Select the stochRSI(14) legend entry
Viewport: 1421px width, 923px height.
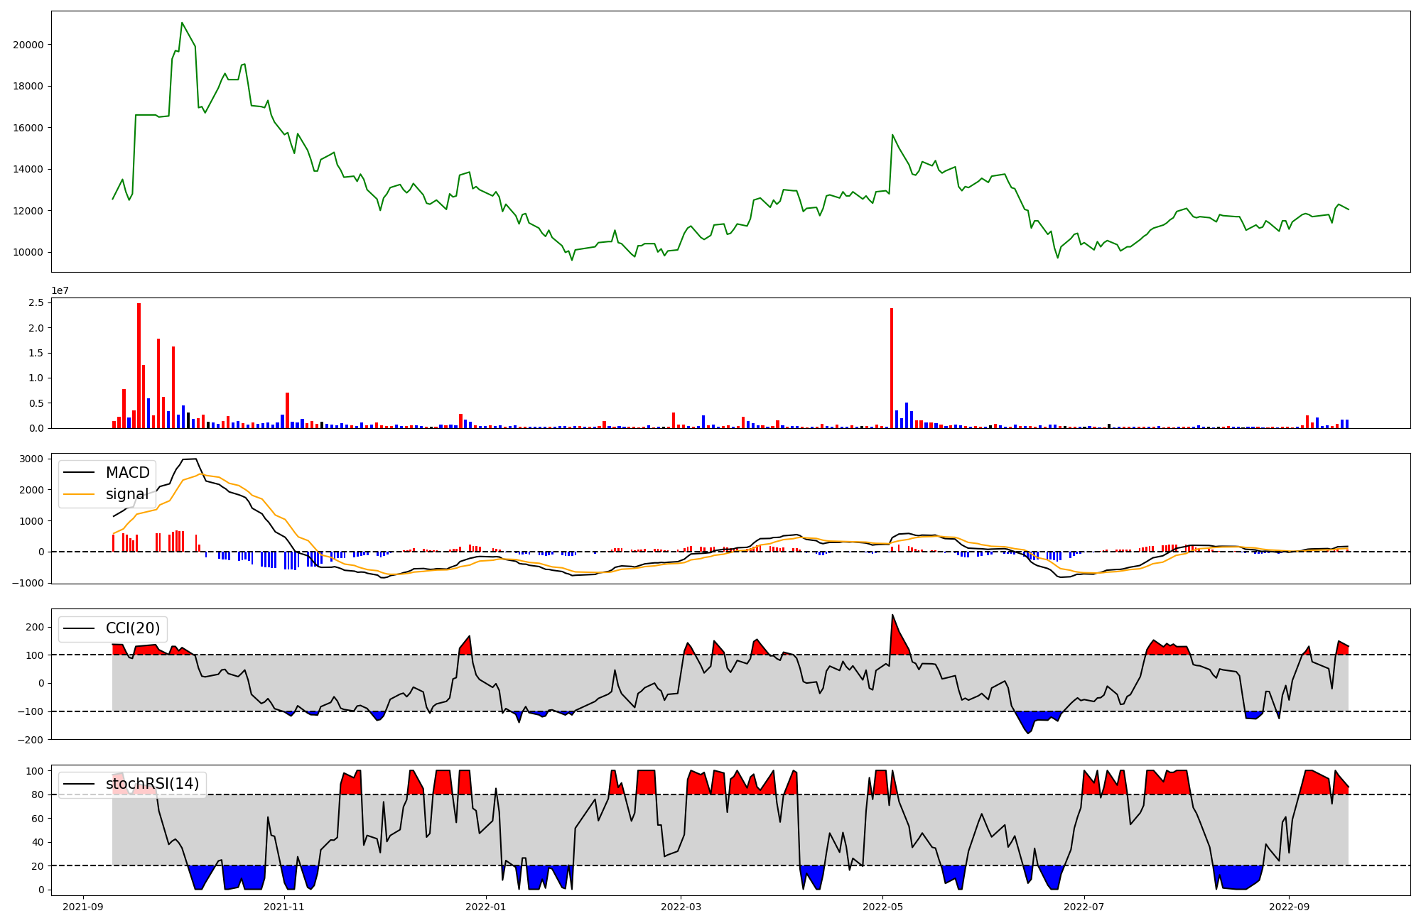pos(152,784)
